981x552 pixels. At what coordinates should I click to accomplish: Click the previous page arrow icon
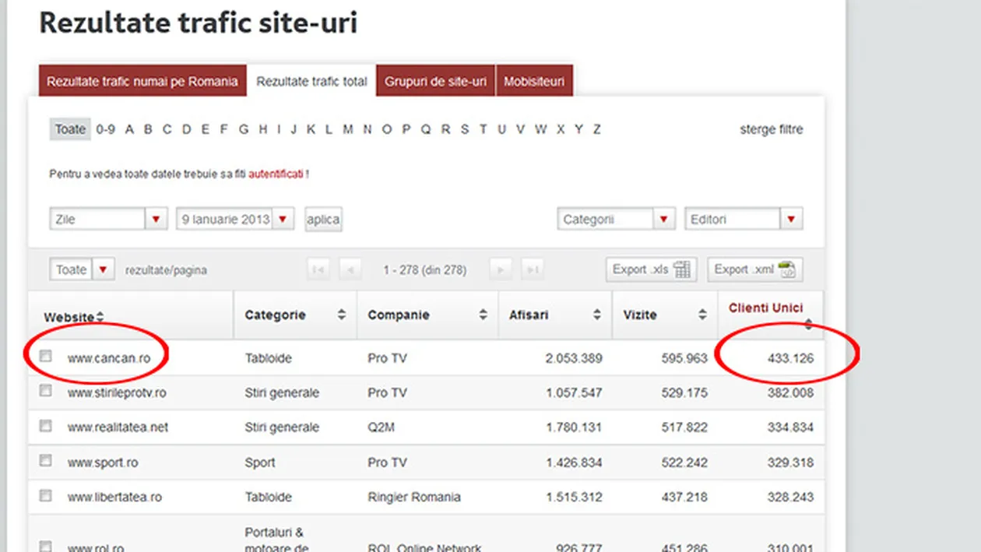tap(350, 269)
